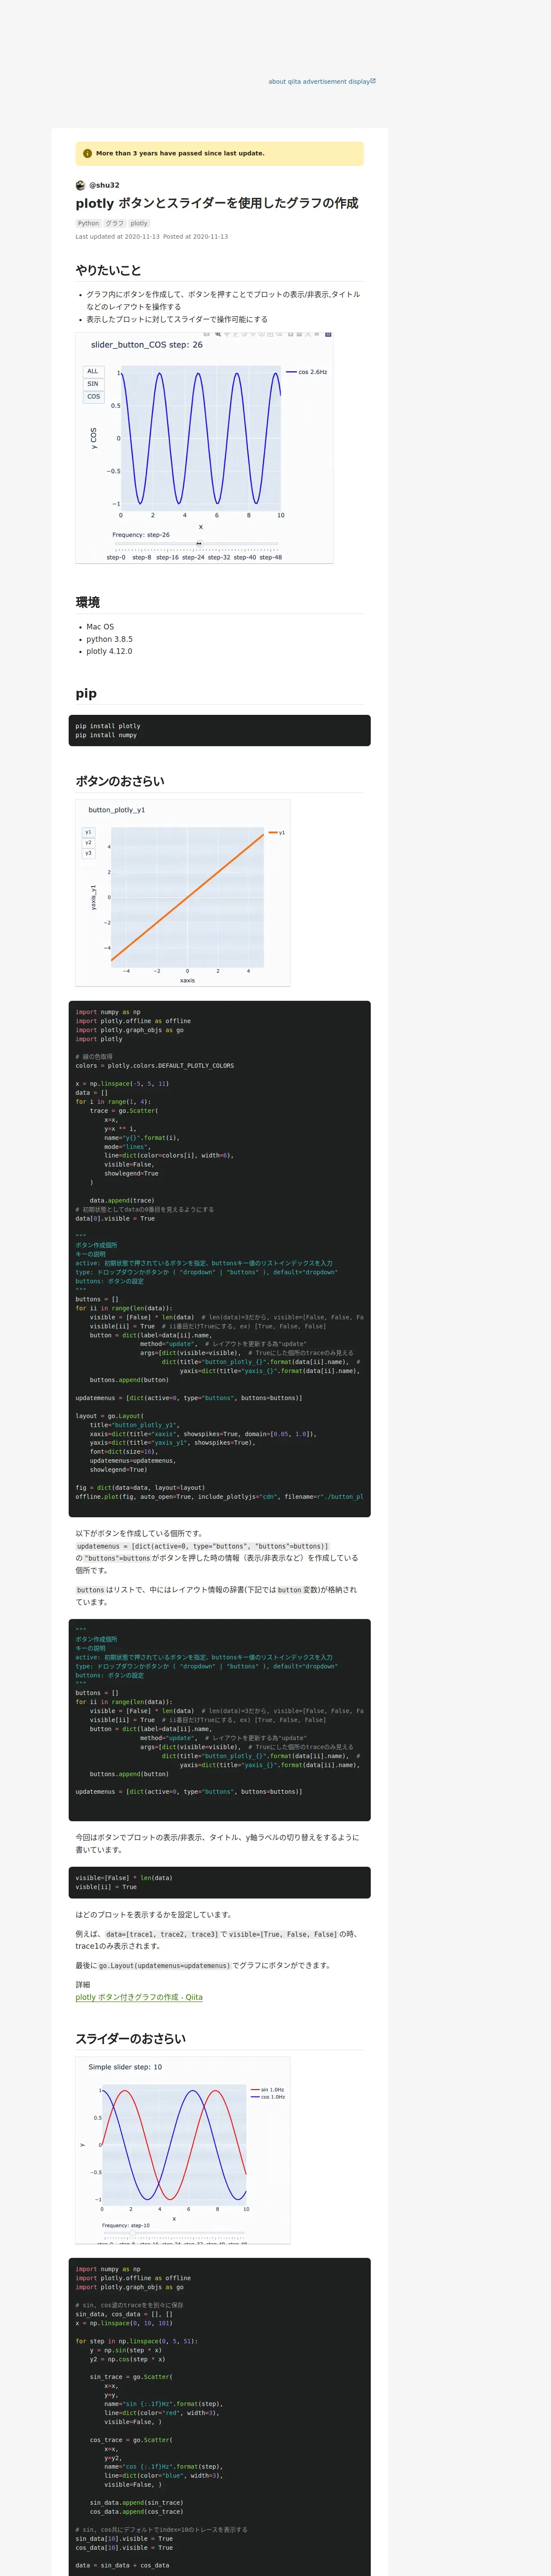Click the SIN button in the COS chart

93,384
